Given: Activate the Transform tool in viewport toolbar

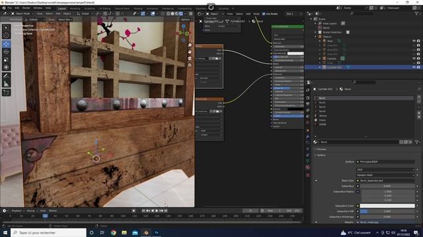Looking at the screenshot, I should tap(6, 67).
